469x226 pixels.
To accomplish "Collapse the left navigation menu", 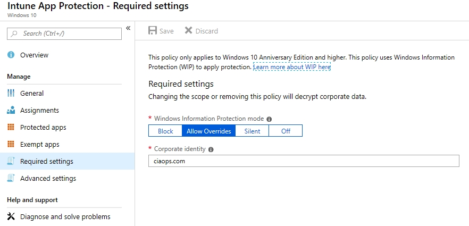I will (x=128, y=28).
